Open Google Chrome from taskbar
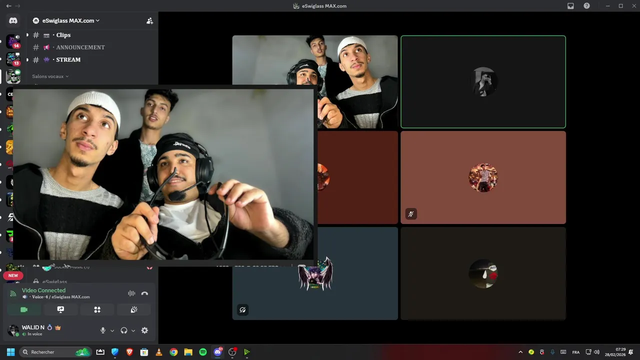This screenshot has width=640, height=360. pos(173,352)
